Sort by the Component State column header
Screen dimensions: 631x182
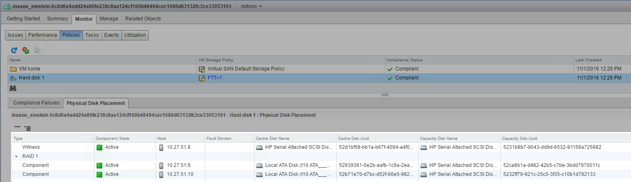pyautogui.click(x=112, y=138)
